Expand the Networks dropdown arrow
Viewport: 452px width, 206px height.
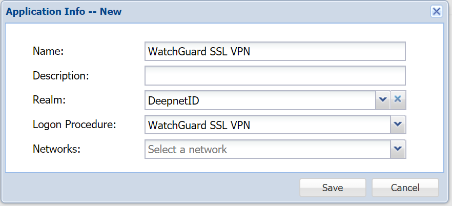pyautogui.click(x=398, y=149)
